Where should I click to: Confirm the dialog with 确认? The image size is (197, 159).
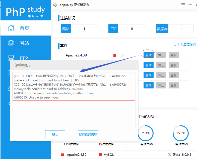[55, 134]
